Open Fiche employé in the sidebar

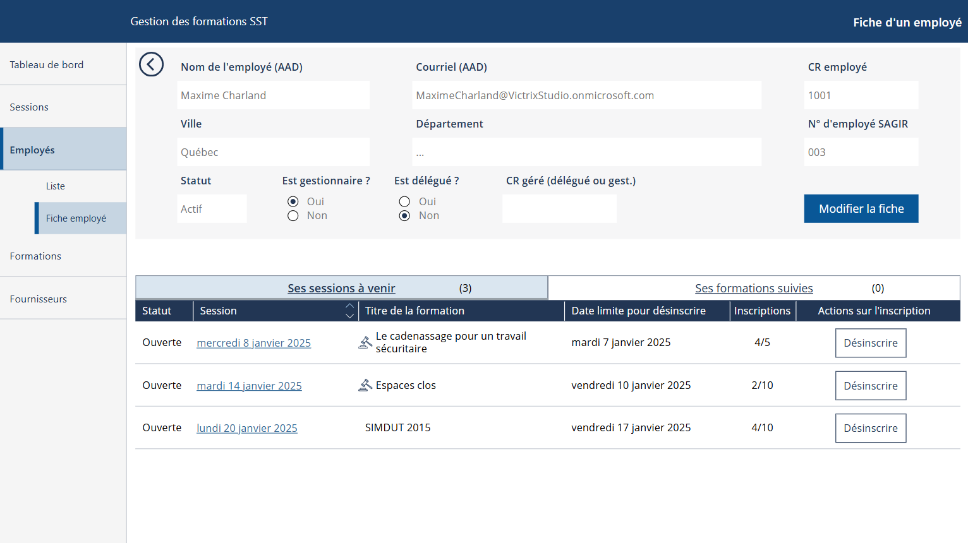81,218
